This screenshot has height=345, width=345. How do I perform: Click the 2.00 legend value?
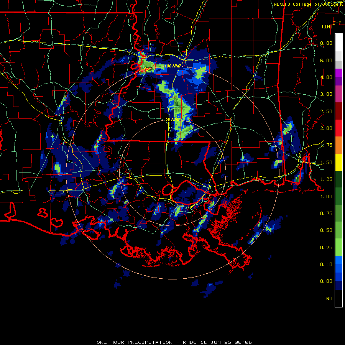coord(326,128)
